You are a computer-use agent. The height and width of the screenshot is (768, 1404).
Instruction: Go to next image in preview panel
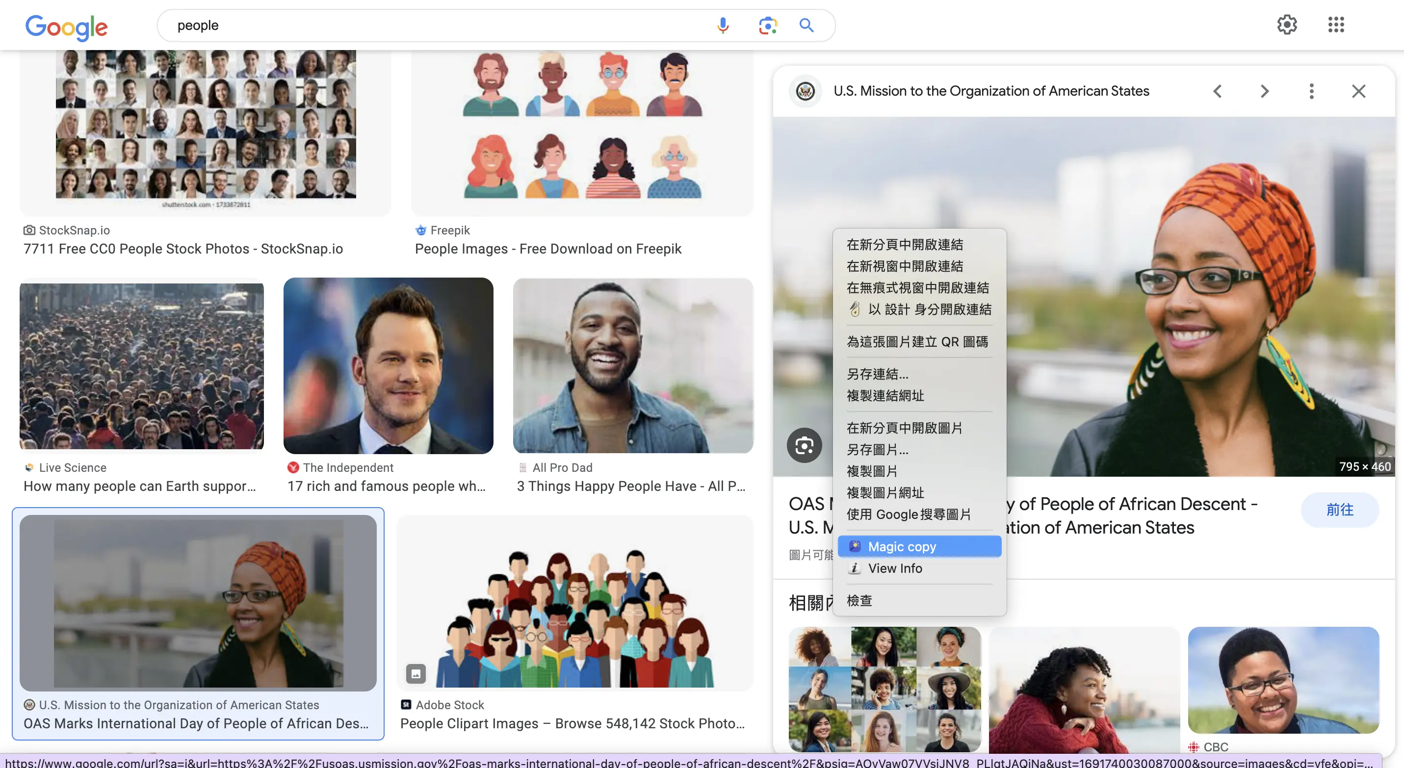point(1265,91)
